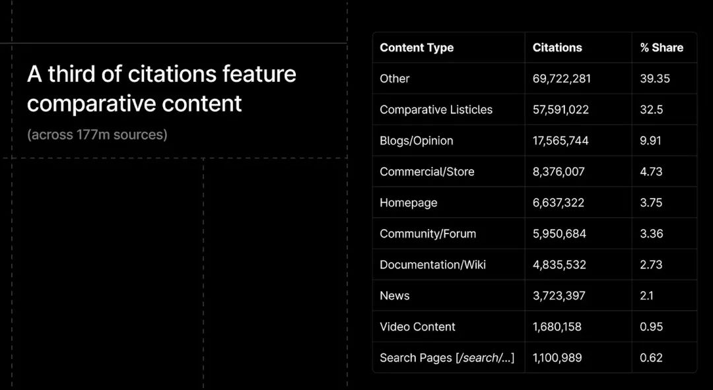This screenshot has height=390, width=713.
Task: Select the Video Content row label
Action: click(417, 327)
